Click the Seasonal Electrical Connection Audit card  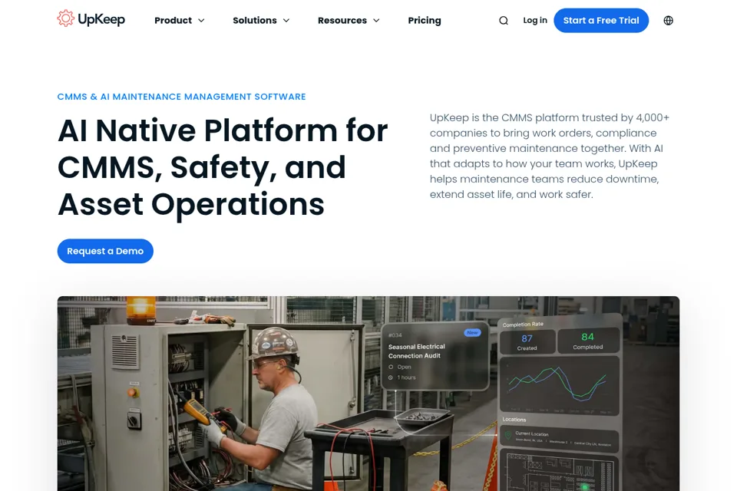point(435,356)
